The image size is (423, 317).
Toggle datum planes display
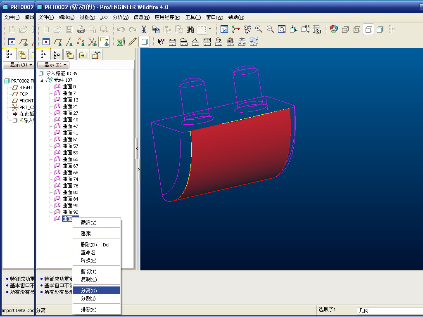point(58,42)
